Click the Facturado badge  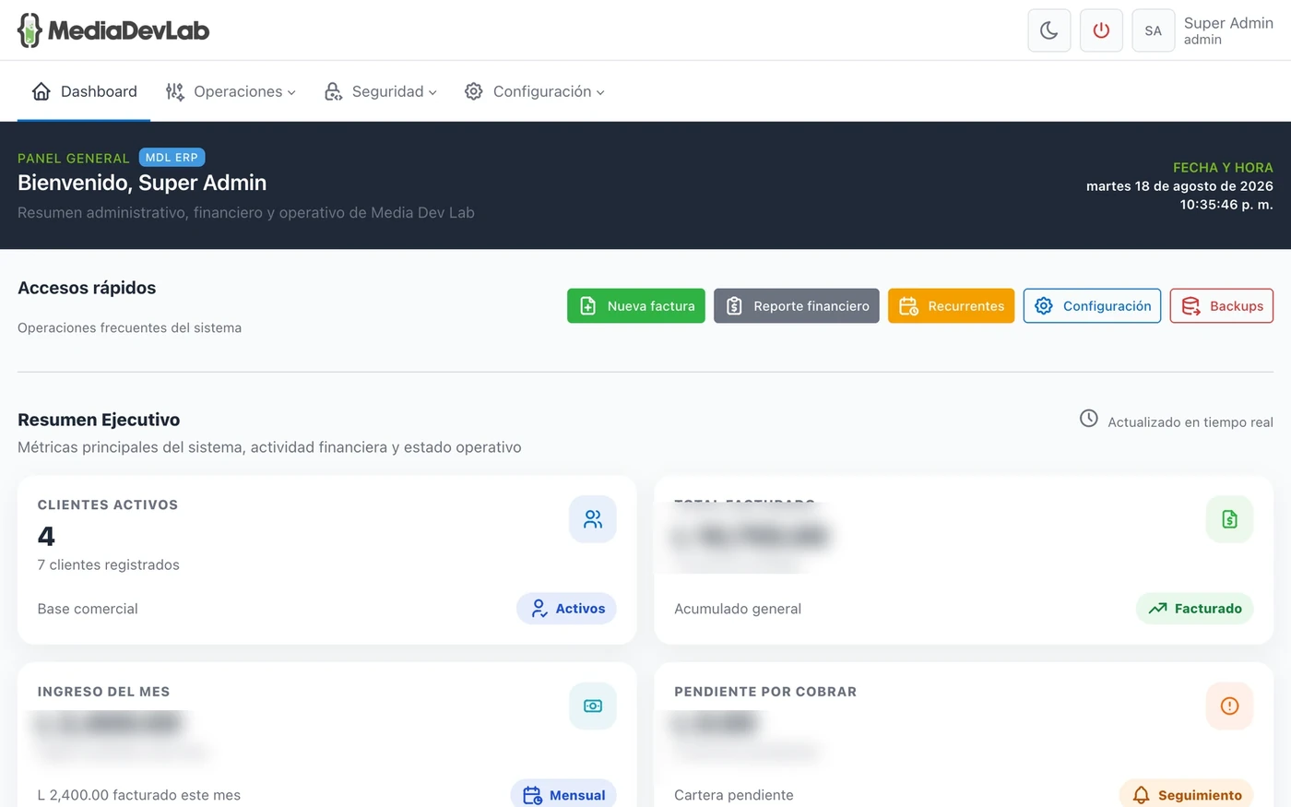(1194, 609)
